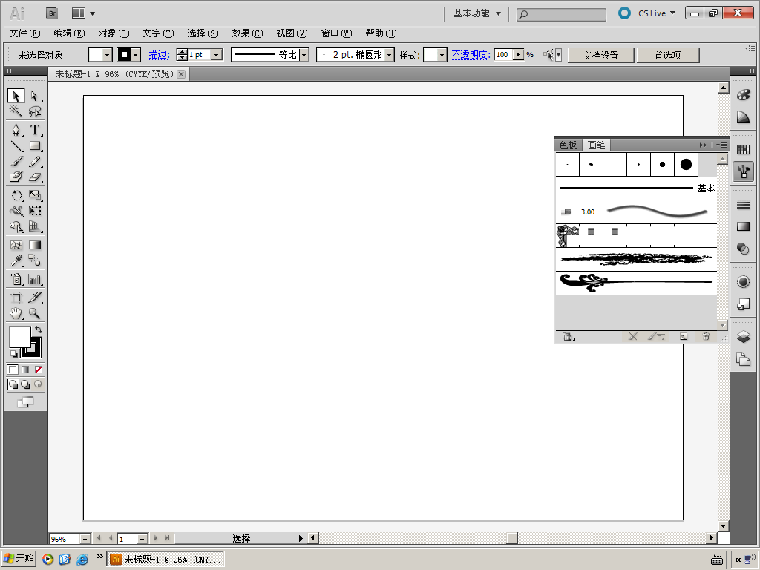760x570 pixels.
Task: Open stroke weight dropdown next to 1 pt
Action: click(x=217, y=55)
